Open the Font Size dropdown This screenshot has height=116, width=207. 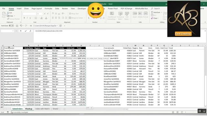[x=42, y=14]
